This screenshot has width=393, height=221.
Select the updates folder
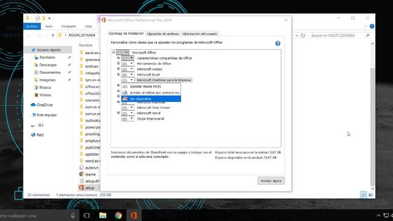click(x=89, y=154)
